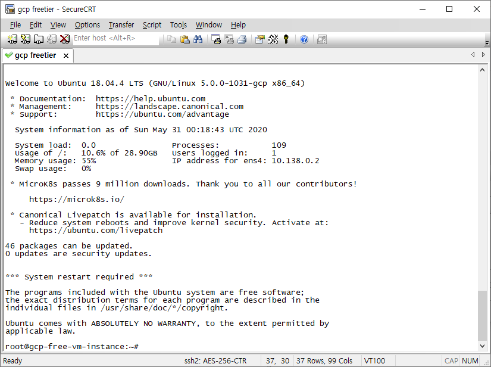Open the File menu

15,25
